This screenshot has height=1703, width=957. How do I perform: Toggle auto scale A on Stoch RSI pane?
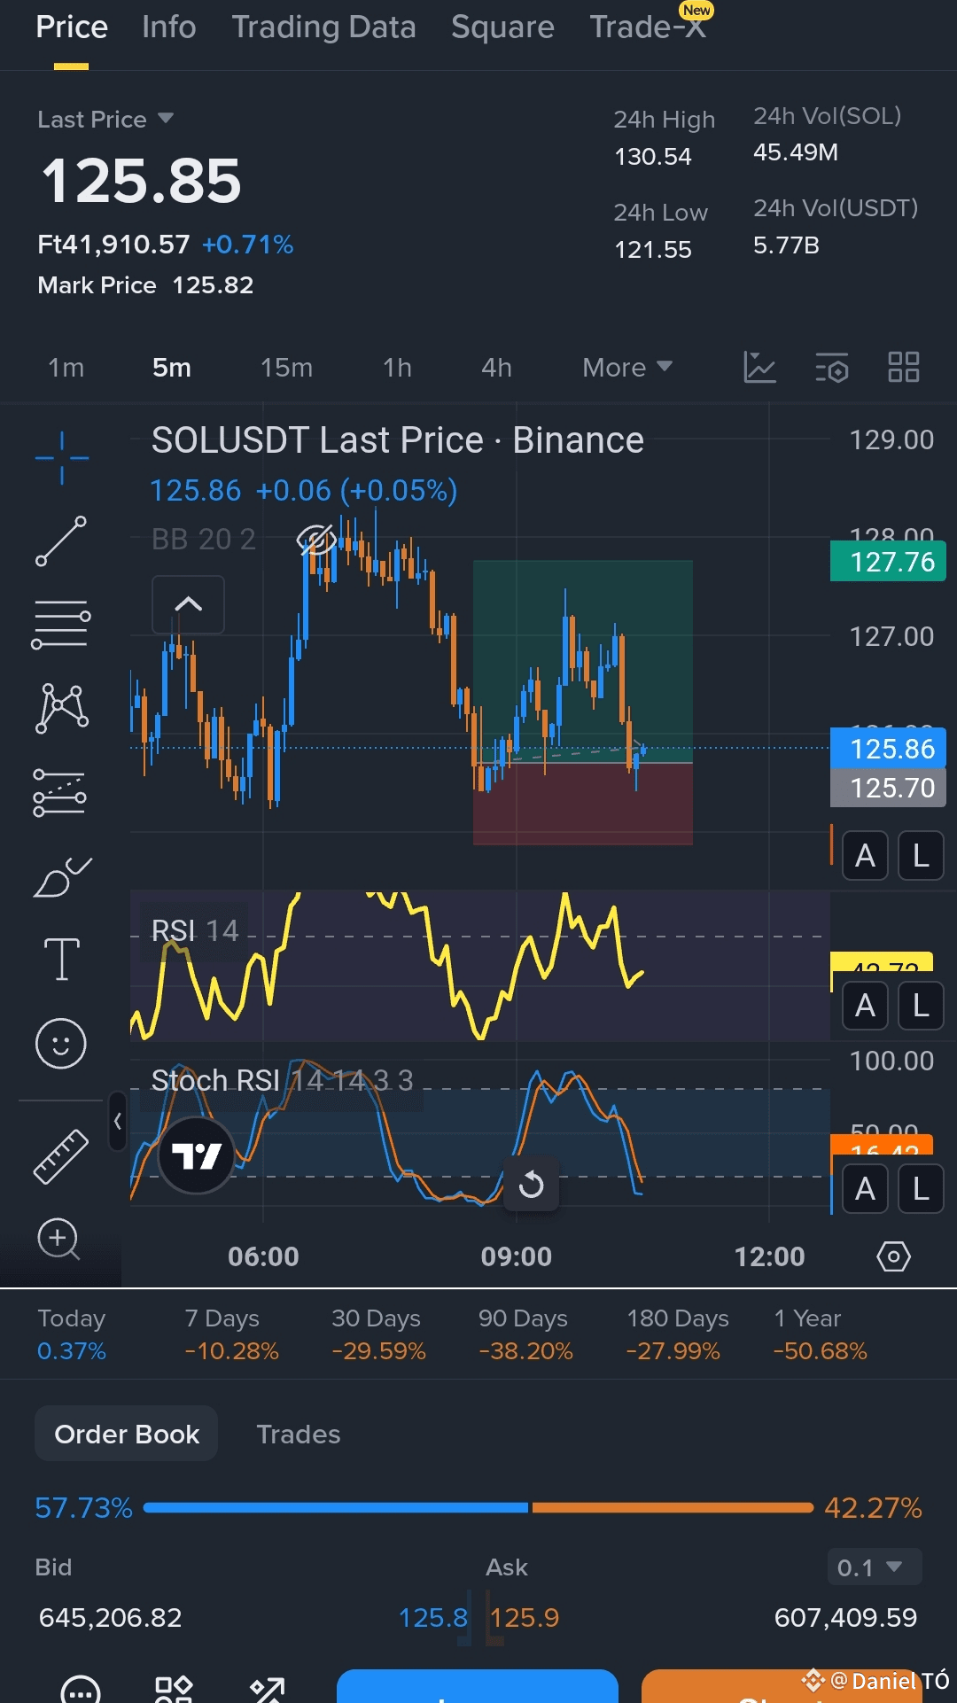(865, 1189)
